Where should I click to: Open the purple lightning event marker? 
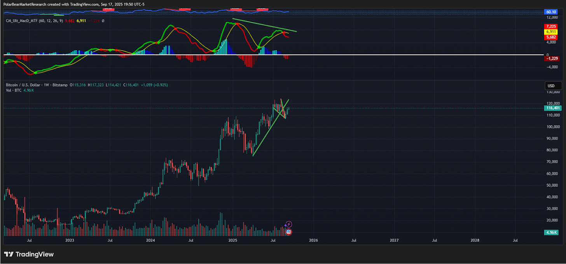pyautogui.click(x=288, y=224)
